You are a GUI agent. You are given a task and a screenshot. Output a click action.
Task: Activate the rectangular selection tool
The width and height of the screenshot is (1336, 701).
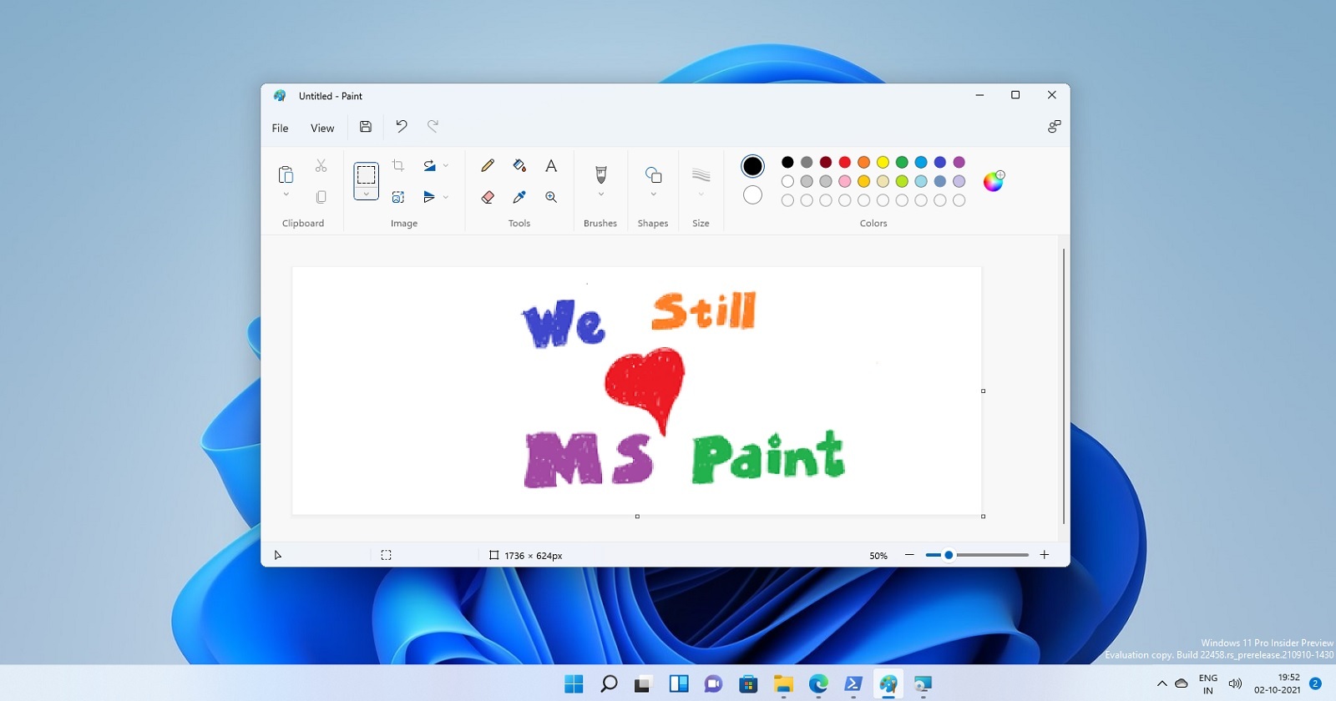pyautogui.click(x=366, y=174)
